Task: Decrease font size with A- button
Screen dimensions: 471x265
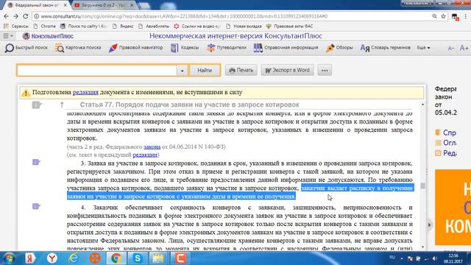Action: pos(451,48)
